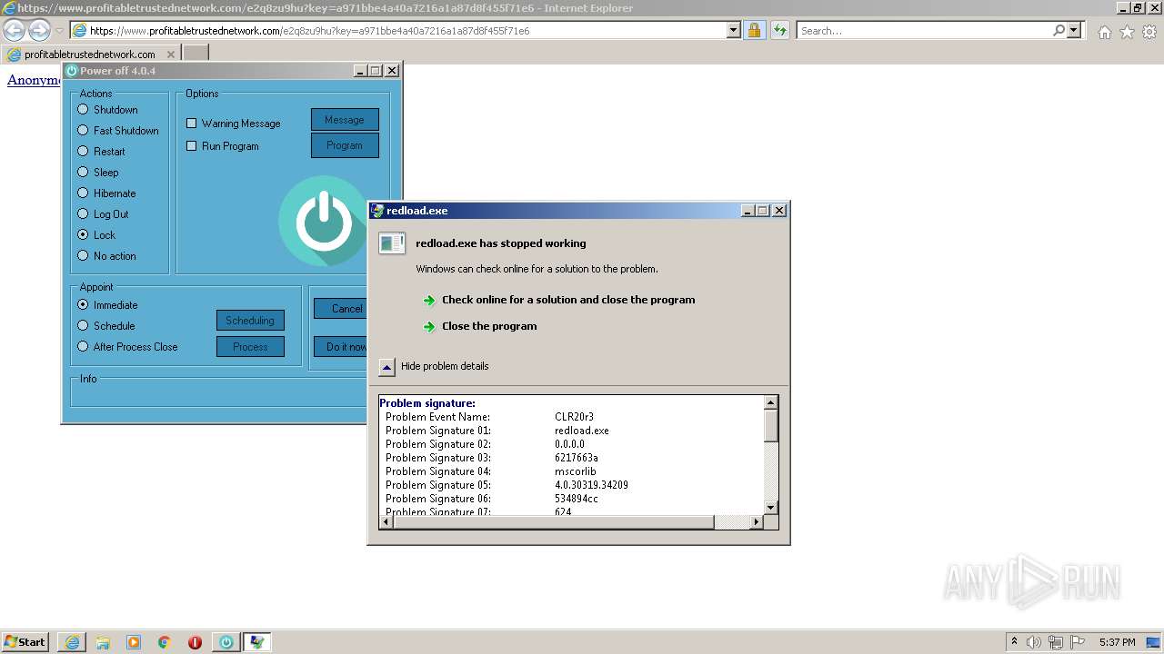Select the No action option
Screen dimensions: 1164x654
[x=83, y=256]
